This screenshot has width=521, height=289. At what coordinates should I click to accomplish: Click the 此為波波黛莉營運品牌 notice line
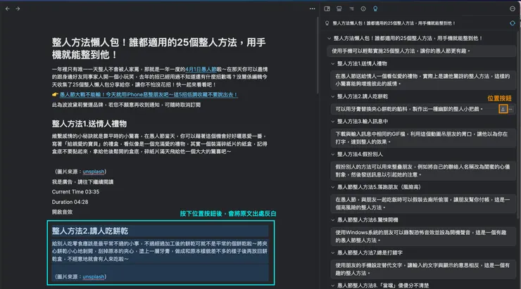(x=126, y=105)
